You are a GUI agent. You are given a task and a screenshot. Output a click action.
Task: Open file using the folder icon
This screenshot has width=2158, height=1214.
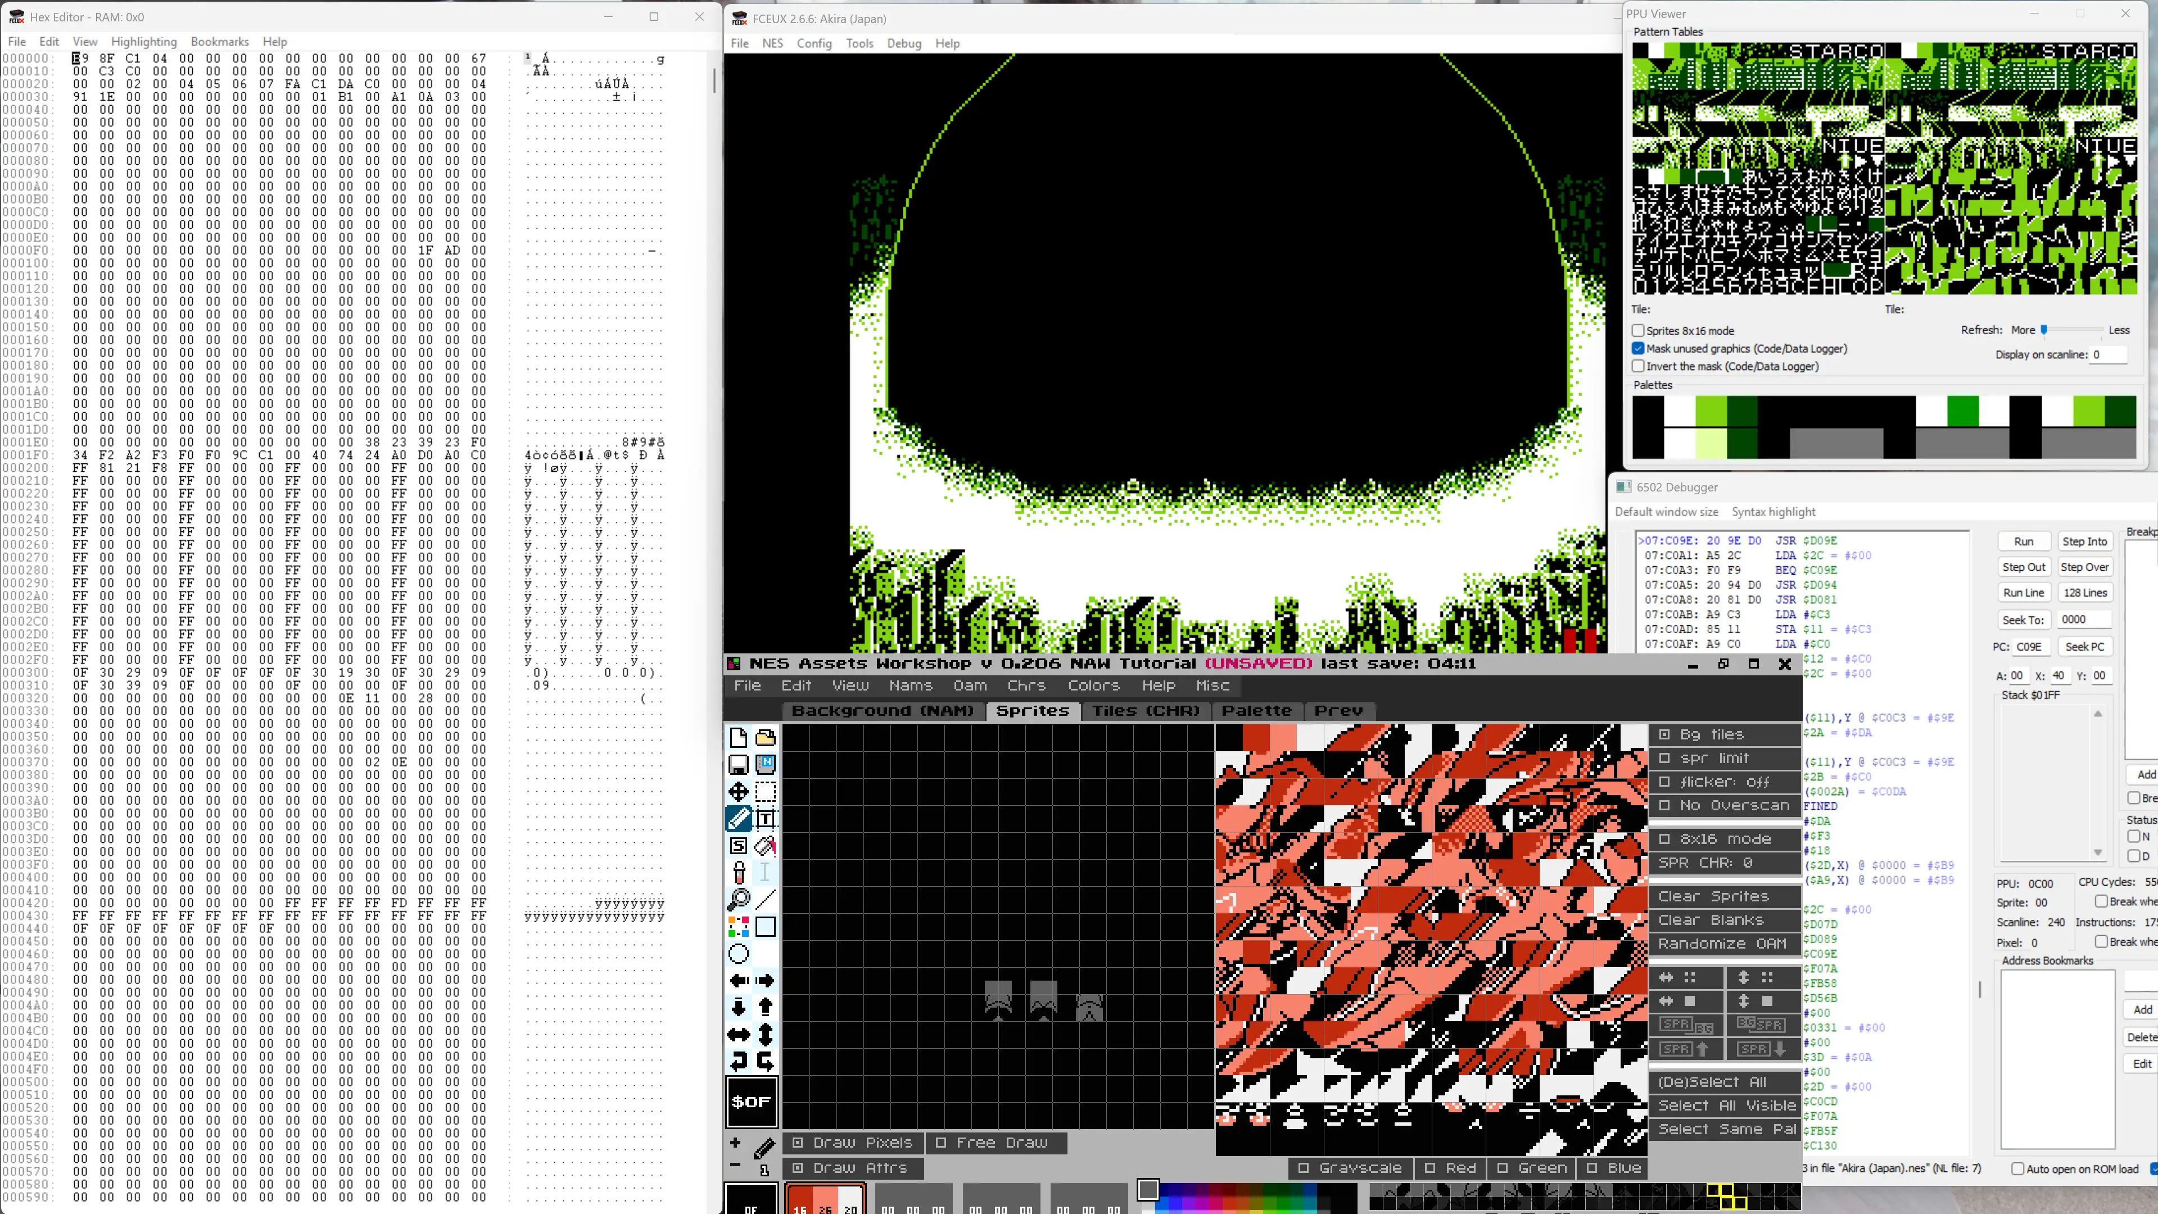click(x=765, y=738)
